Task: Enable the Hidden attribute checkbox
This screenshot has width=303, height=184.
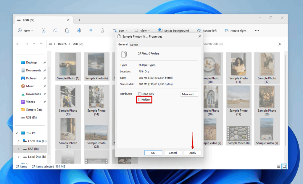Action: coord(139,100)
